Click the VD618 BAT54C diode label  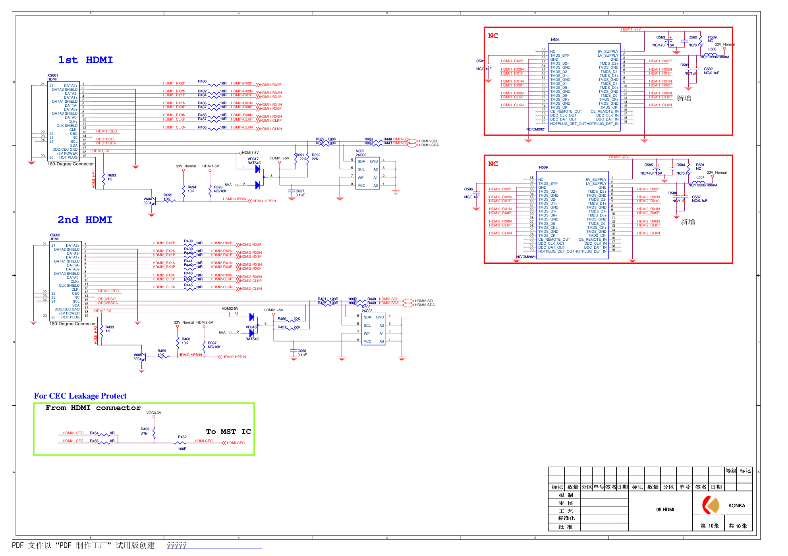pos(252,333)
